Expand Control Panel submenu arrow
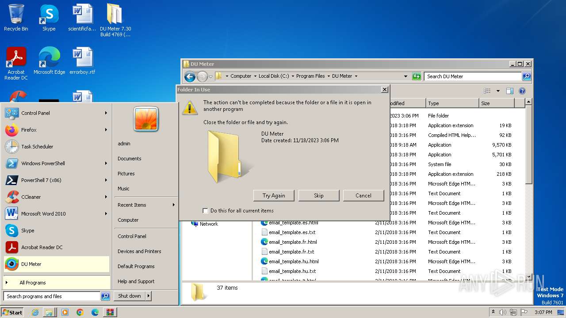566x318 pixels. tap(106, 113)
